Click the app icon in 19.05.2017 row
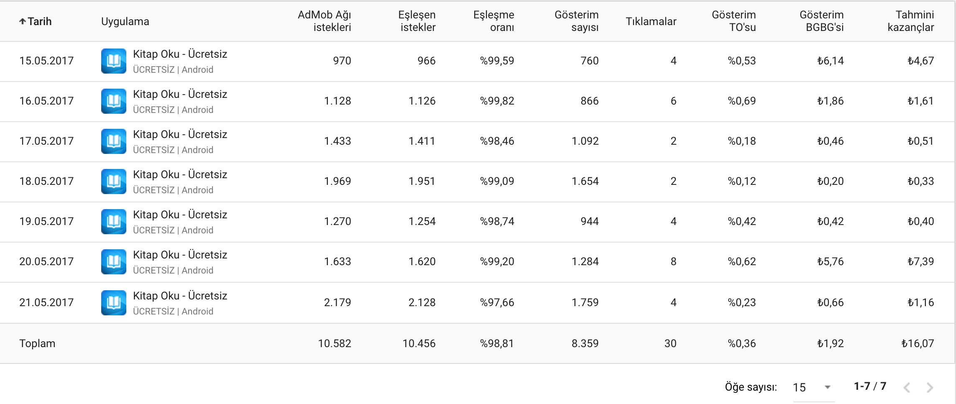The height and width of the screenshot is (404, 956). (114, 222)
